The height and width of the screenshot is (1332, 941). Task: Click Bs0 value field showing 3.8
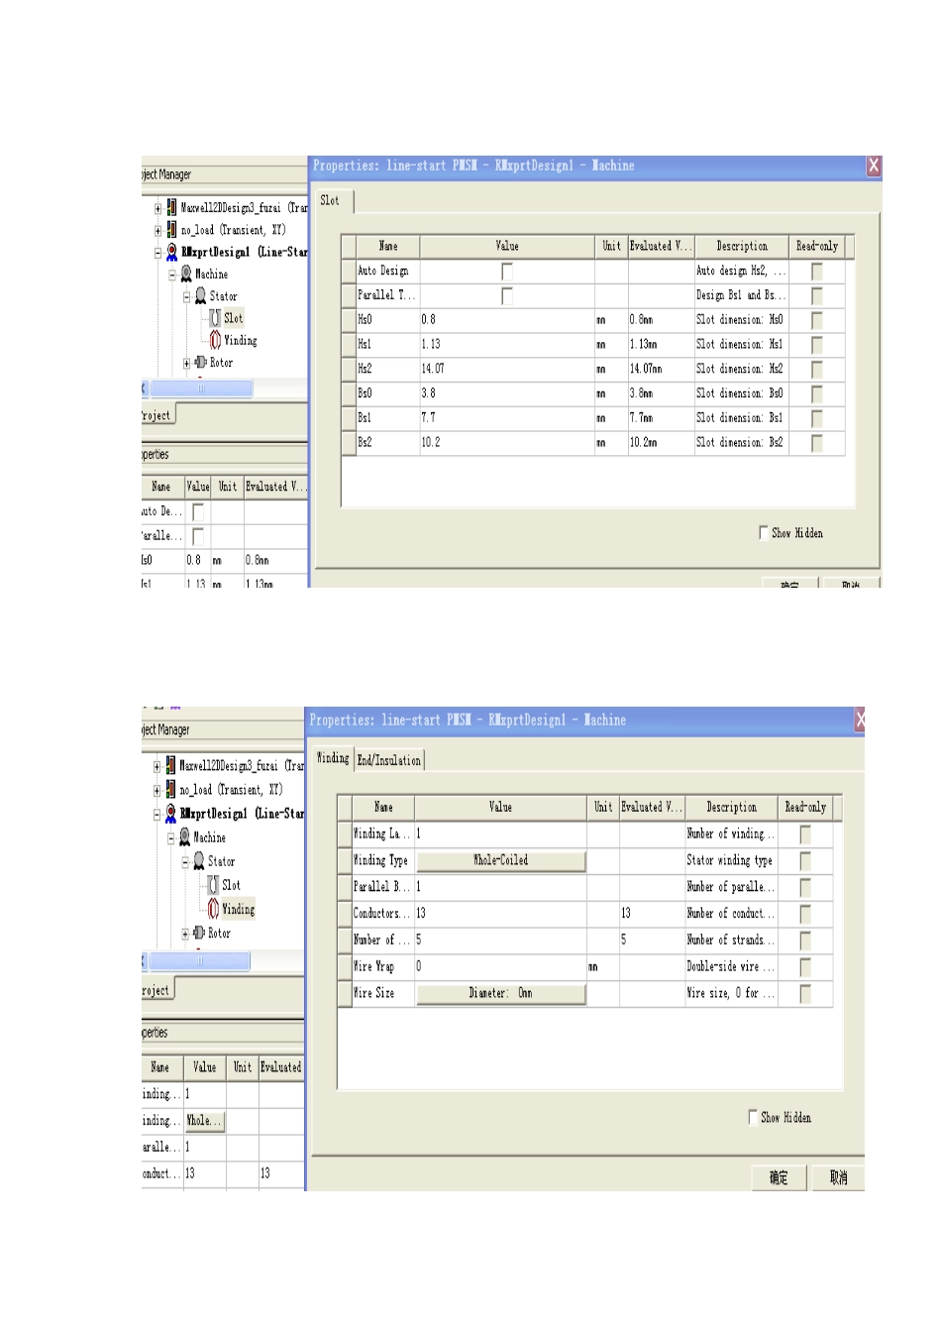point(507,393)
